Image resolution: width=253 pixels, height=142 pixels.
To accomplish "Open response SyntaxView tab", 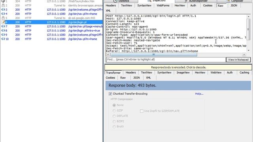I will click(x=164, y=73).
